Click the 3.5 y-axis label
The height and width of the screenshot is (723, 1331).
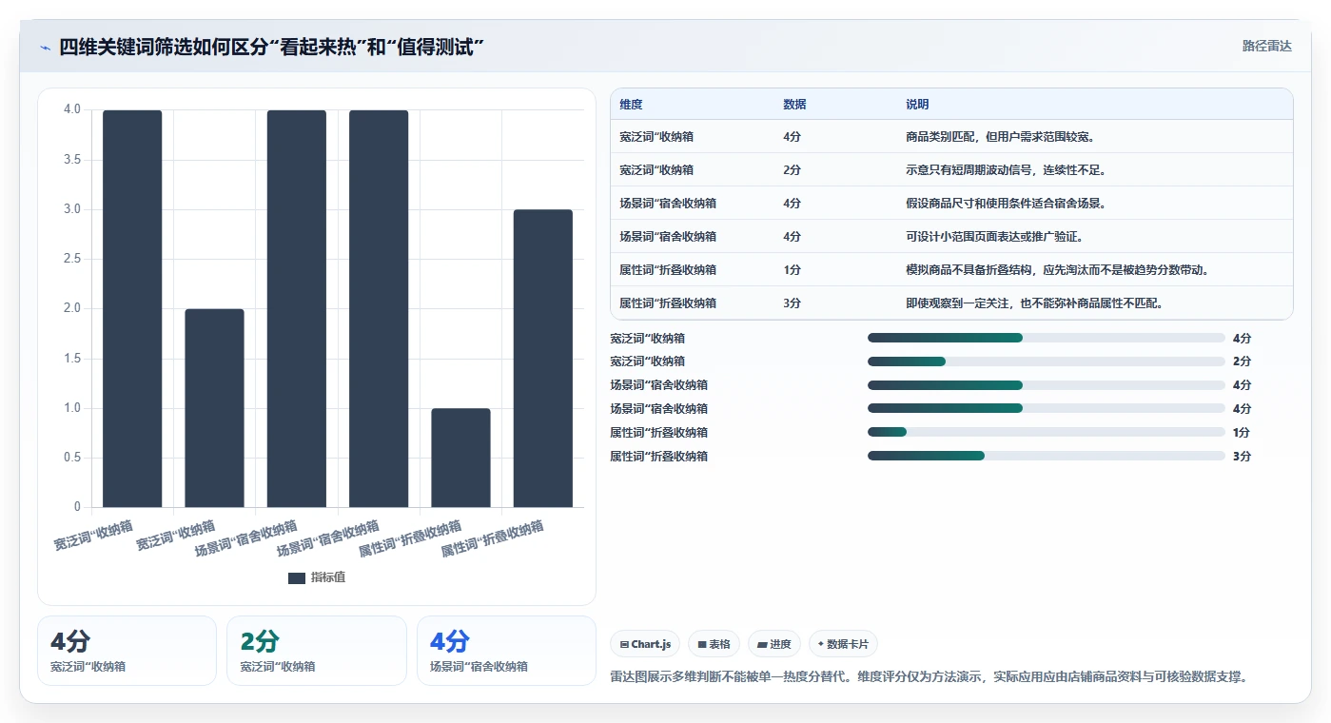(72, 160)
